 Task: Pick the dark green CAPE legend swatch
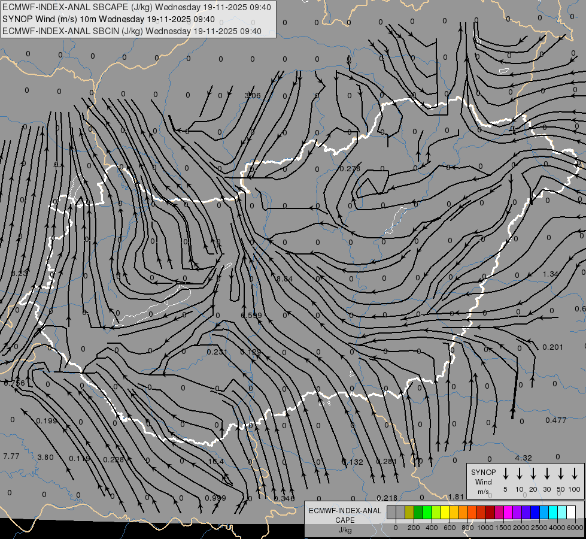click(418, 512)
